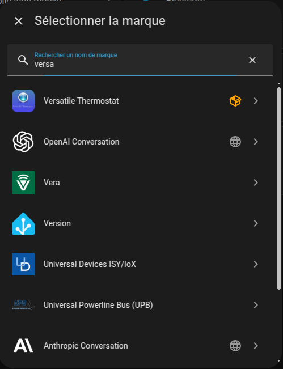
Task: Click the UPB logo icon
Action: [23, 305]
